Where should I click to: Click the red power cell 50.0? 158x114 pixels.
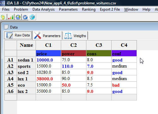[74, 85]
